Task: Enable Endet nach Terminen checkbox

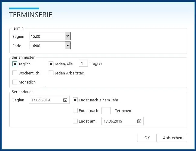Action: click(75, 110)
